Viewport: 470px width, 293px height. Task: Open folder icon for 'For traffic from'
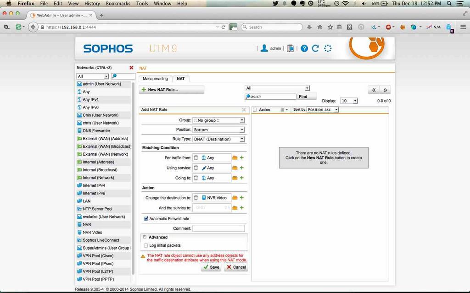pos(235,157)
